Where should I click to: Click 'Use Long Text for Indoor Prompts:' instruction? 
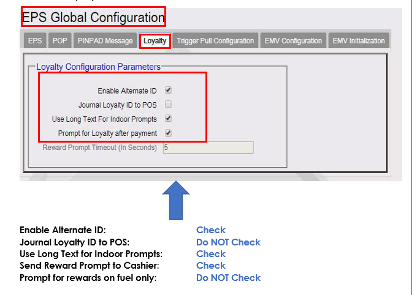point(91,254)
